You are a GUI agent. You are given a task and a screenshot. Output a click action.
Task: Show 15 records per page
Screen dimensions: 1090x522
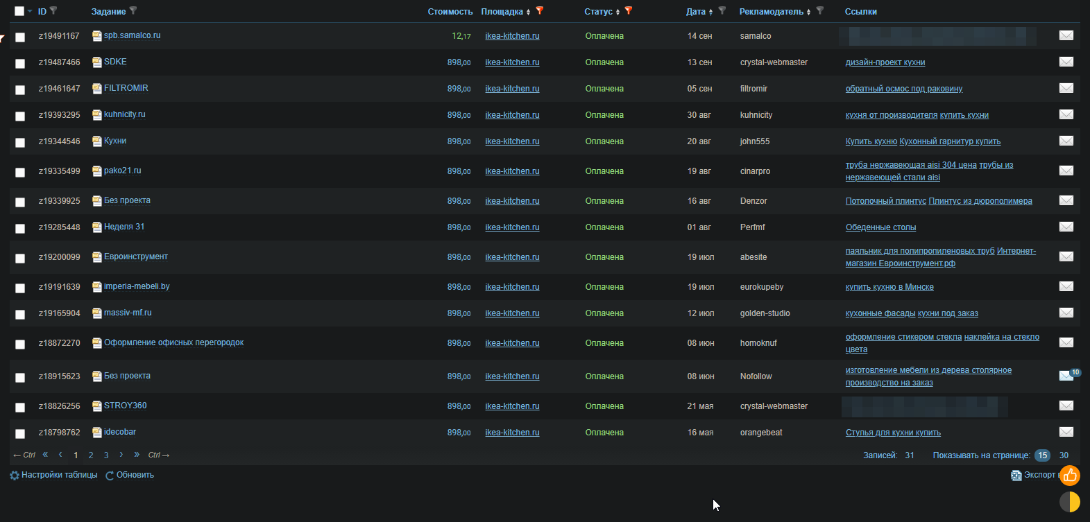[x=1042, y=455]
